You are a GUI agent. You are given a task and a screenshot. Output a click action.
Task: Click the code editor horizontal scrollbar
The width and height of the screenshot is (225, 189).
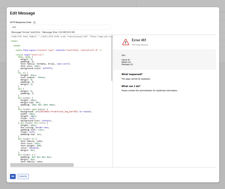pos(42,165)
